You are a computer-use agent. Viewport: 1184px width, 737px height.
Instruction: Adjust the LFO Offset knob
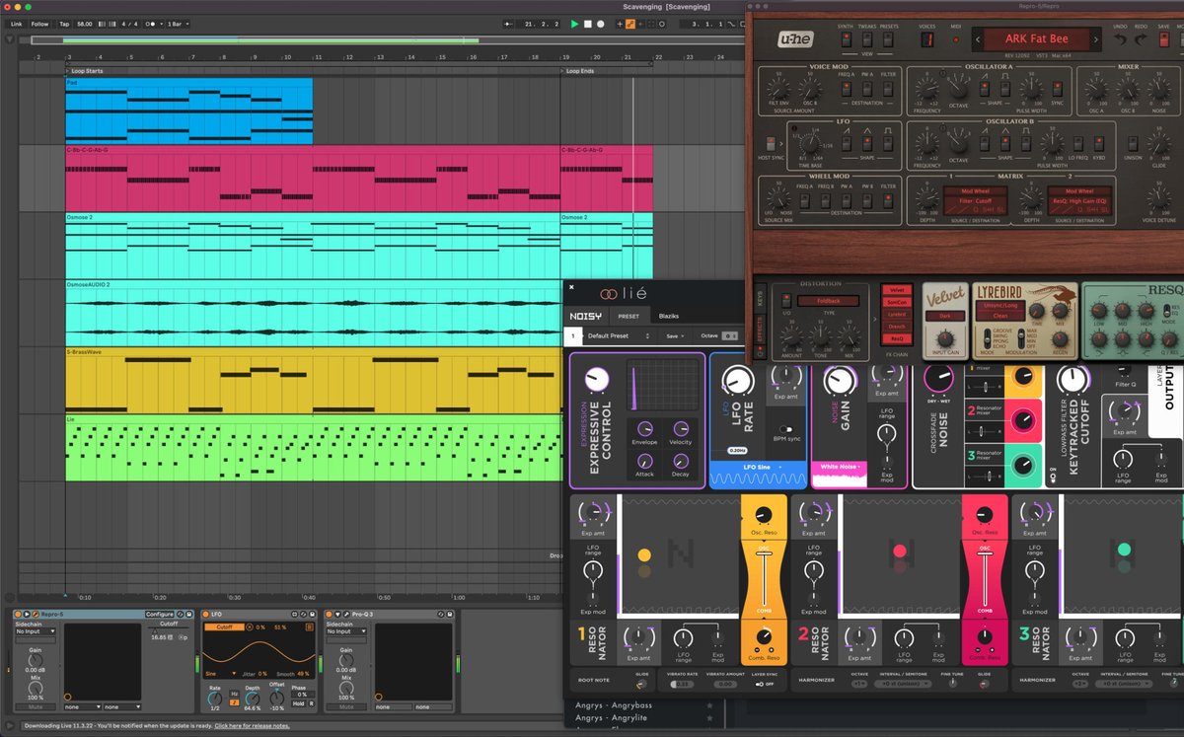point(276,698)
